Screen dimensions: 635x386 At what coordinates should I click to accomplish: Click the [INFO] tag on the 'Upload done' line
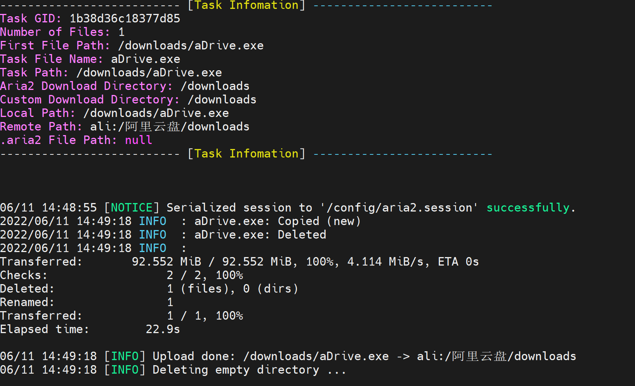tap(125, 356)
